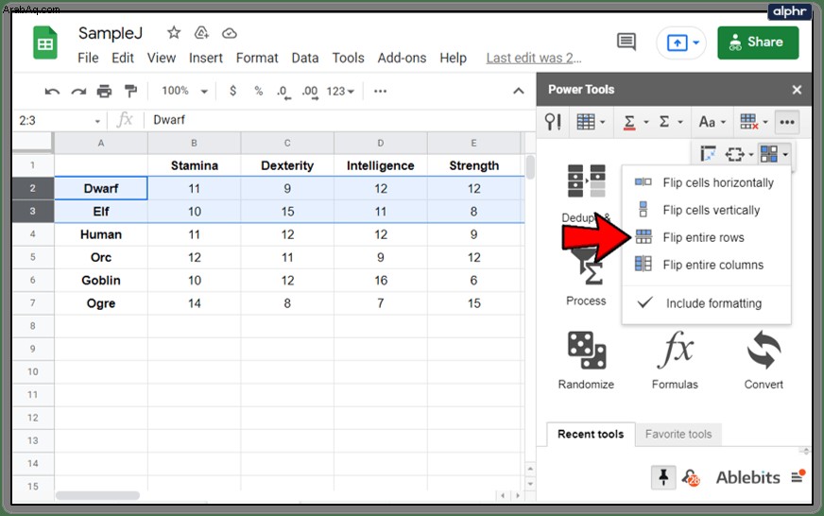Viewport: 824px width, 516px height.
Task: Choose Flip entire rows
Action: pos(706,237)
